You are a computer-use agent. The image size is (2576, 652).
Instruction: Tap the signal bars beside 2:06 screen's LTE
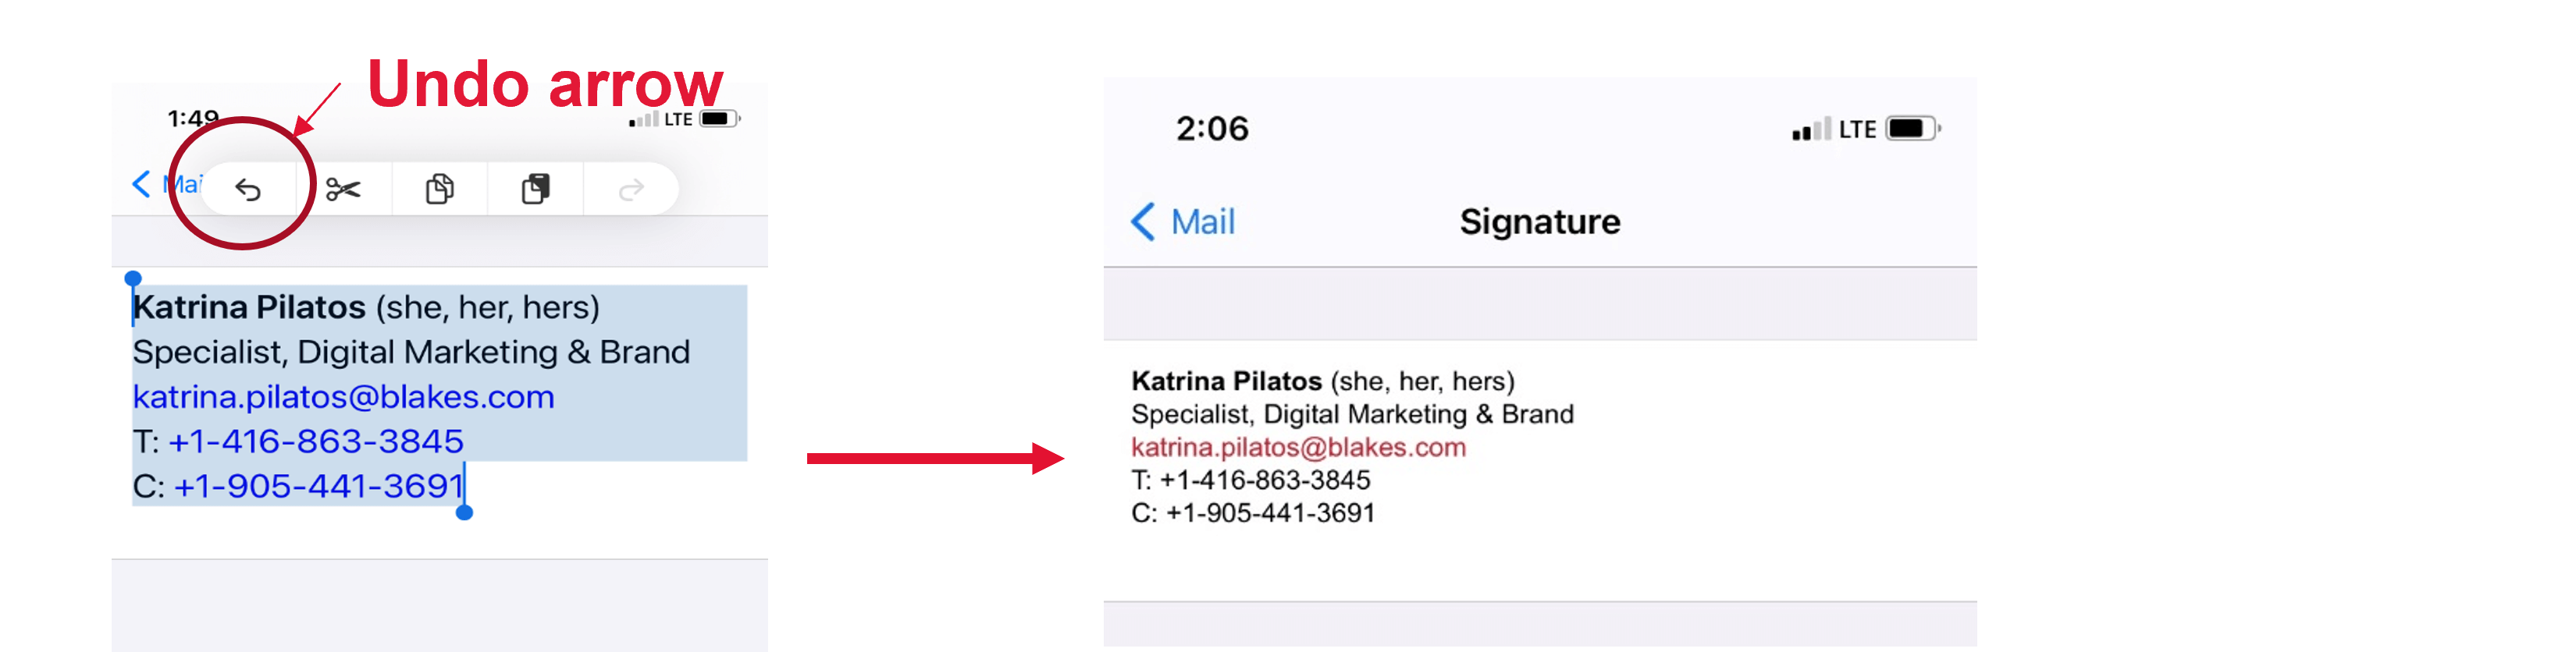[x=1811, y=129]
